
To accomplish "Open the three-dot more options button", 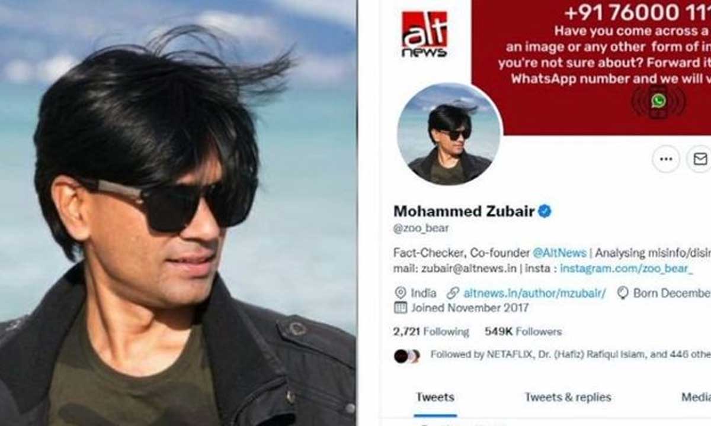I will click(666, 159).
